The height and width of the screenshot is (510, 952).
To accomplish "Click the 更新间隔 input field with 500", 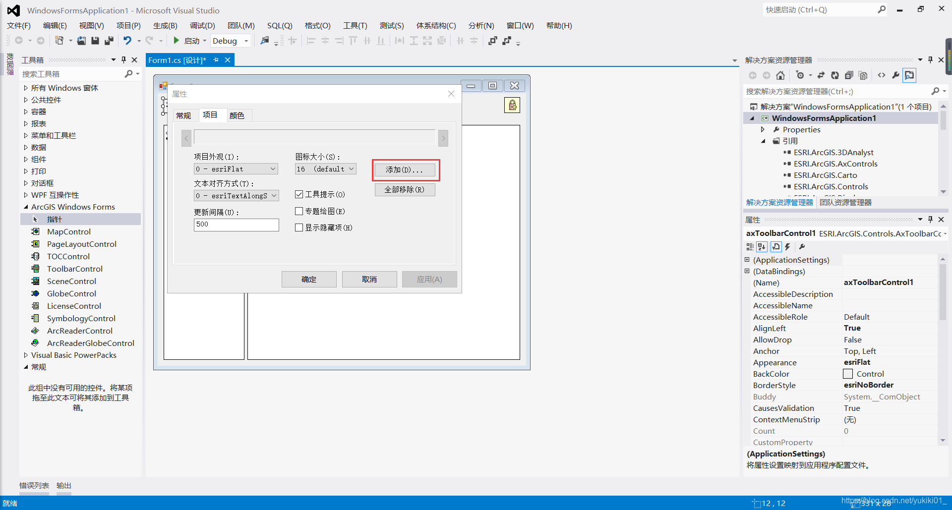I will point(236,225).
